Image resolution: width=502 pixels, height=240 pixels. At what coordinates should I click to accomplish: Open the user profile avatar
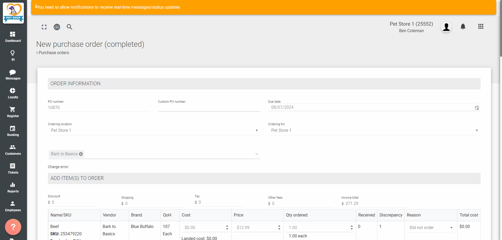click(446, 27)
